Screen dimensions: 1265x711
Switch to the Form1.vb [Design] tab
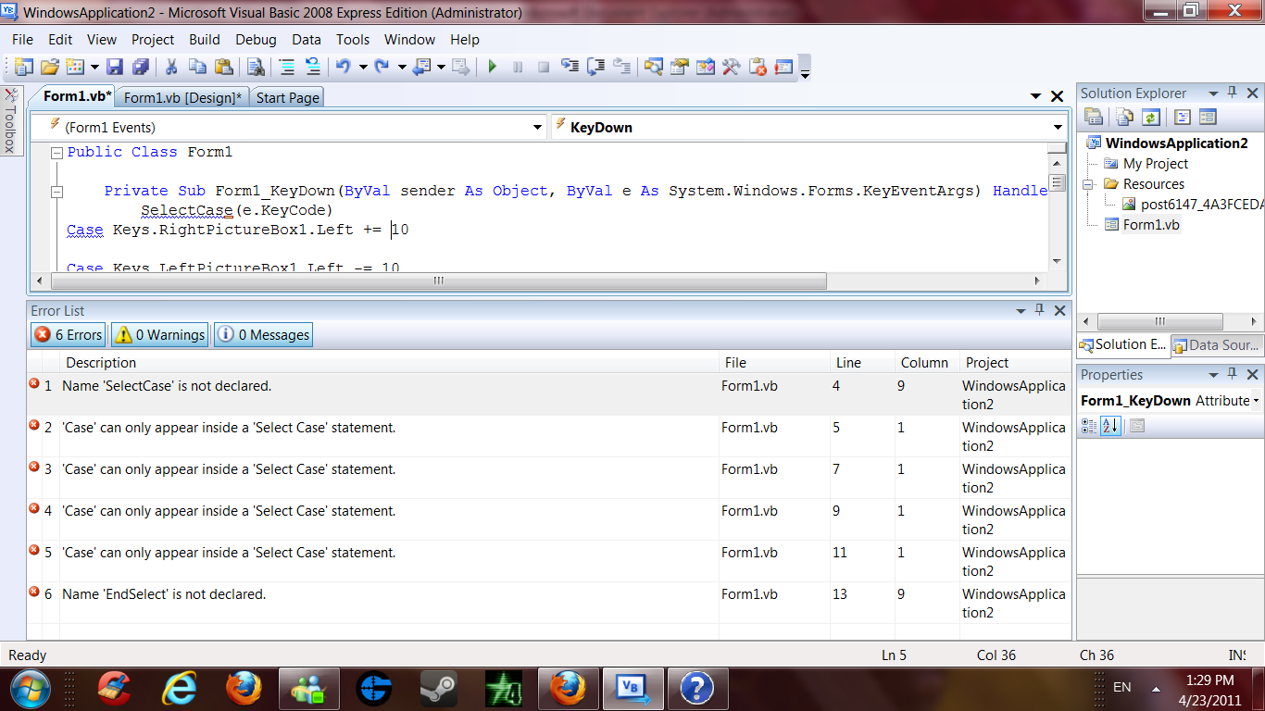click(x=183, y=97)
